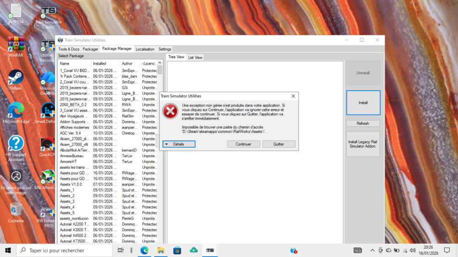
Task: Open the Settings tab
Action: pyautogui.click(x=165, y=49)
